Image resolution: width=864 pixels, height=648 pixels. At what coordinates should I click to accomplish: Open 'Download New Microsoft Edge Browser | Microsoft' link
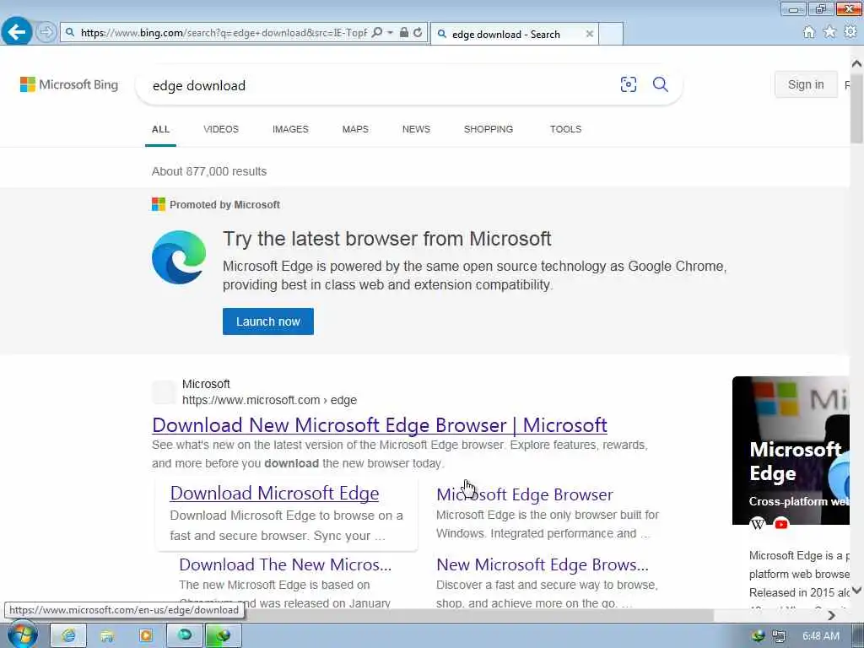click(x=380, y=425)
